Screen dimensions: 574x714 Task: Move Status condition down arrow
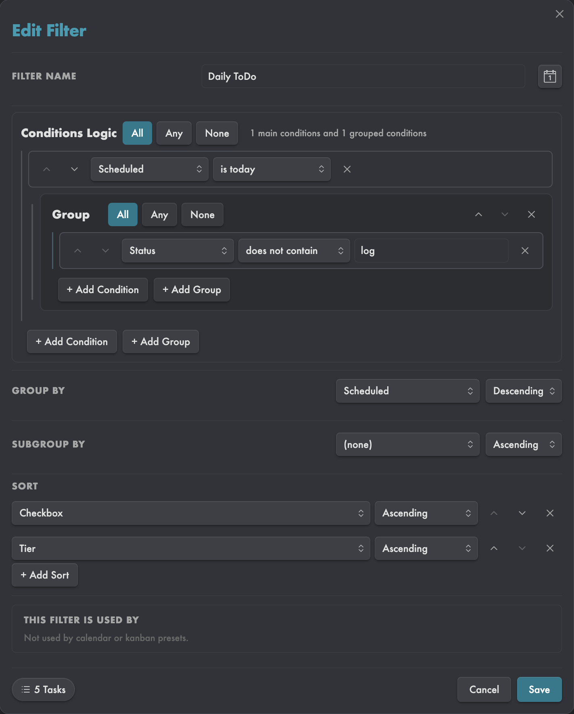pyautogui.click(x=105, y=251)
